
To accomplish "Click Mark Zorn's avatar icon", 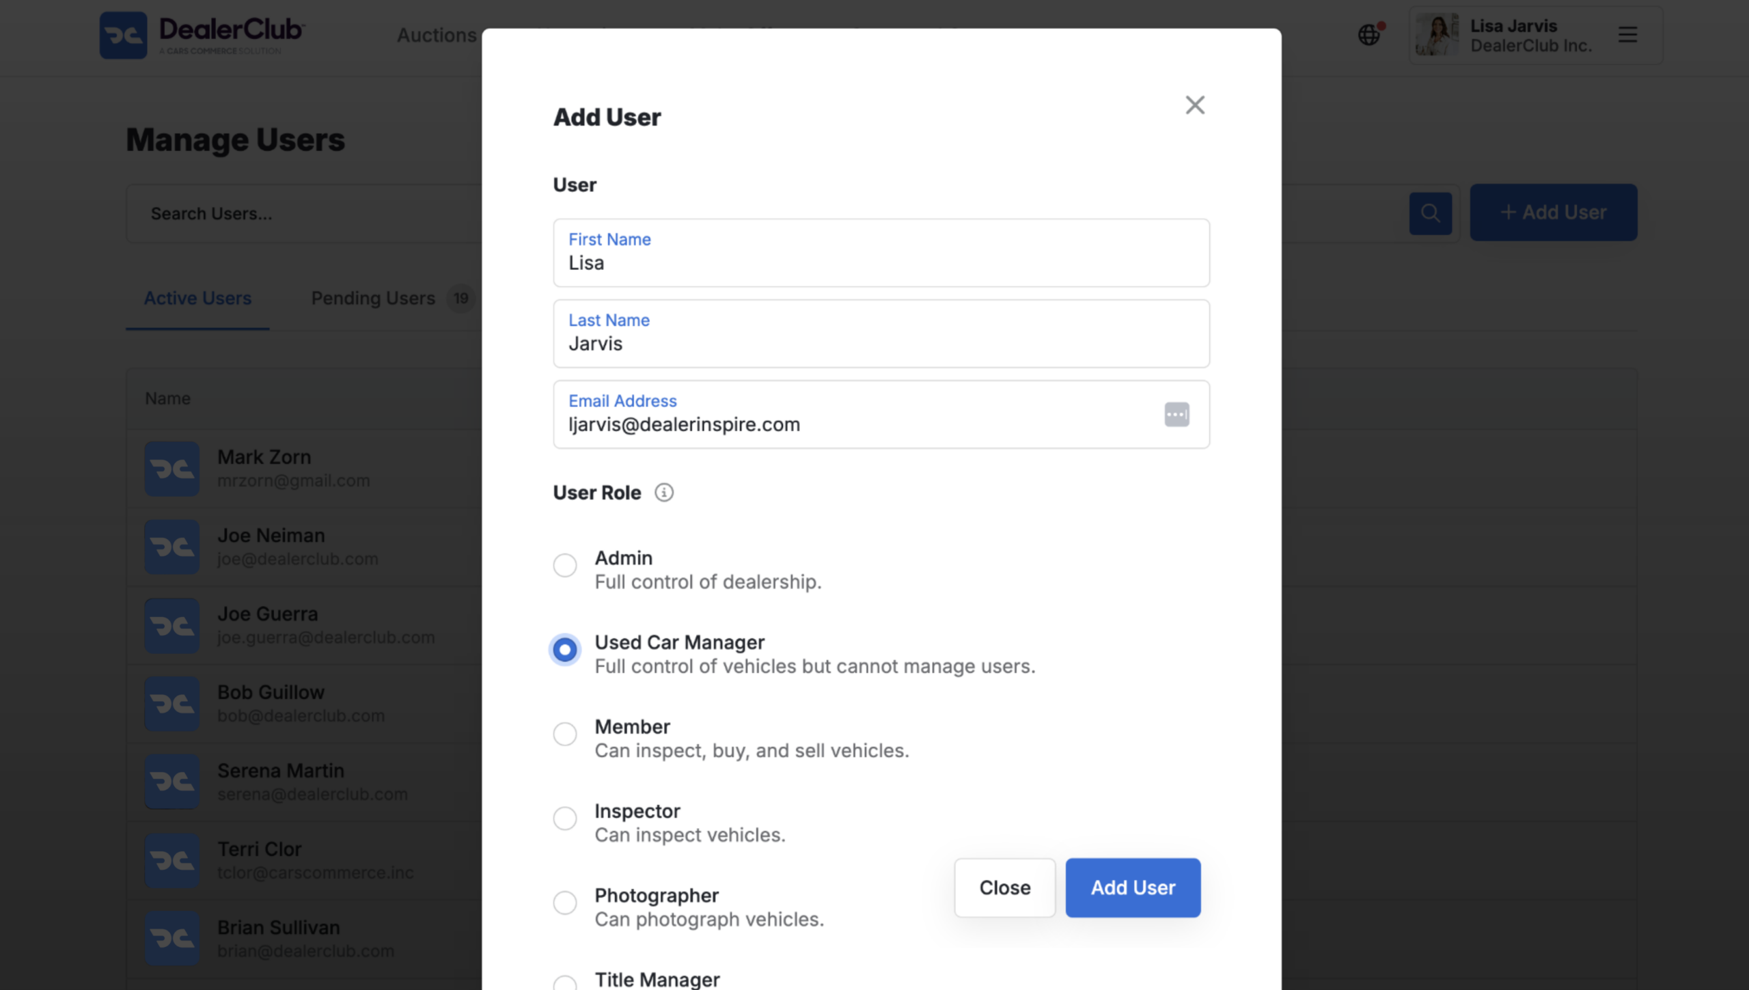I will 172,469.
